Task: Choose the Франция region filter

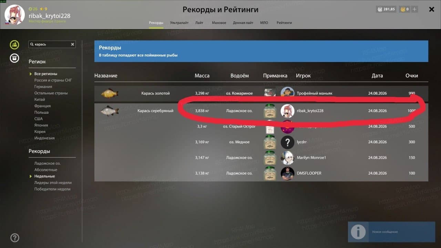Action: click(42, 106)
